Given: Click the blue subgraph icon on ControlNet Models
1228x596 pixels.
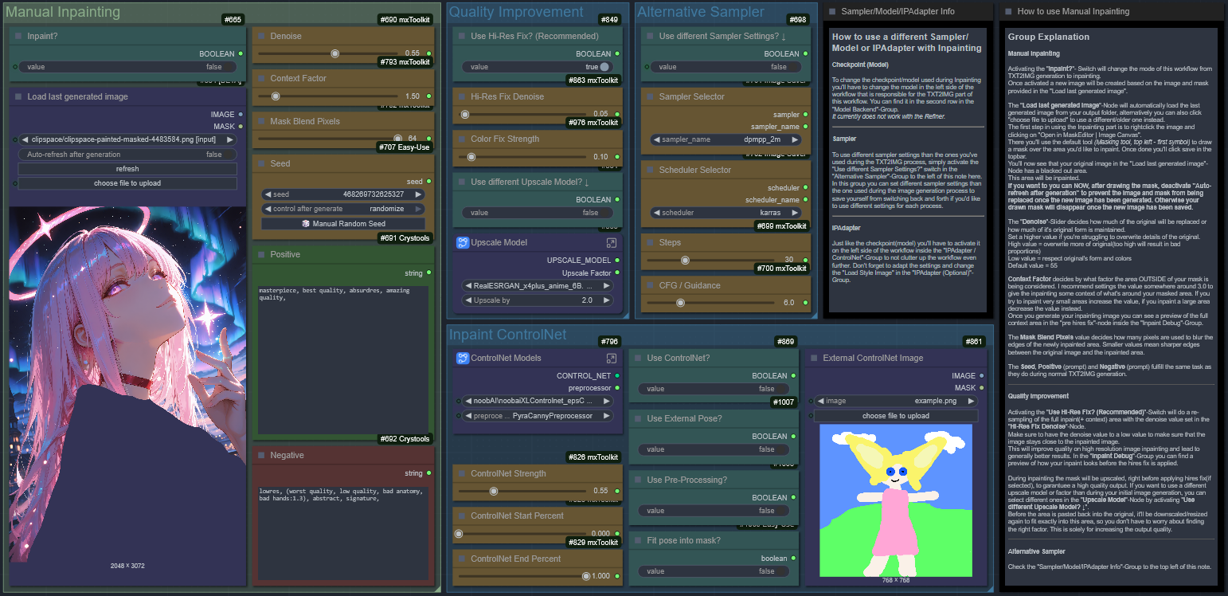Looking at the screenshot, I should (x=462, y=358).
